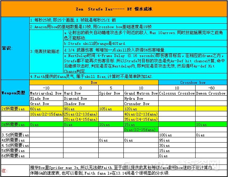Click the '-60' speed value
The image size is (228, 177).
click(211, 88)
